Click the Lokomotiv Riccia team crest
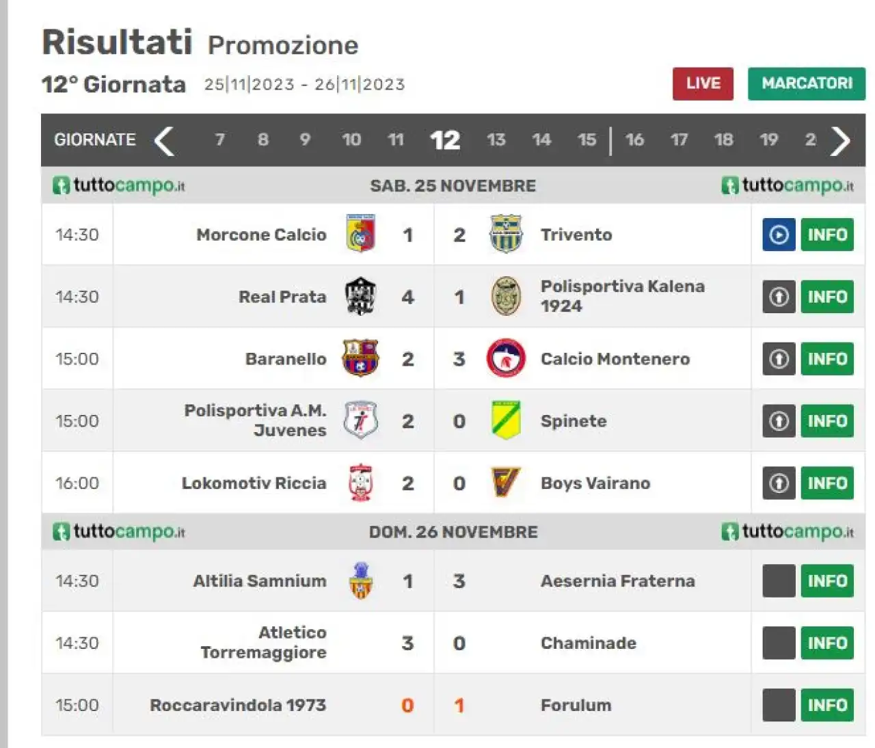The width and height of the screenshot is (875, 748). click(x=360, y=482)
